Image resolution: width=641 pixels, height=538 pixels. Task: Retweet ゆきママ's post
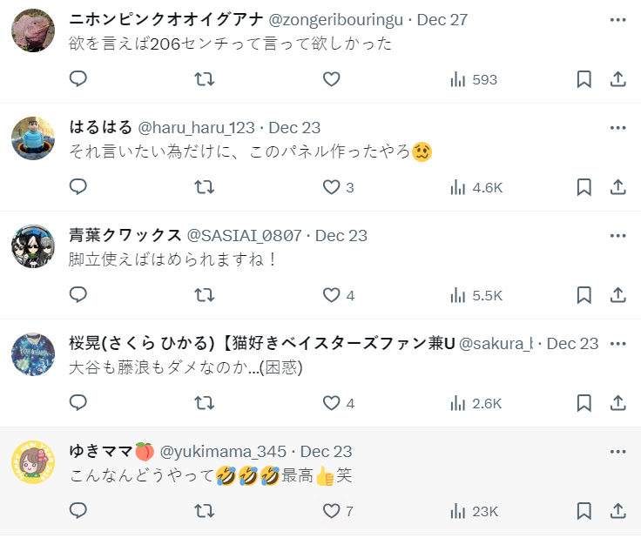click(204, 511)
